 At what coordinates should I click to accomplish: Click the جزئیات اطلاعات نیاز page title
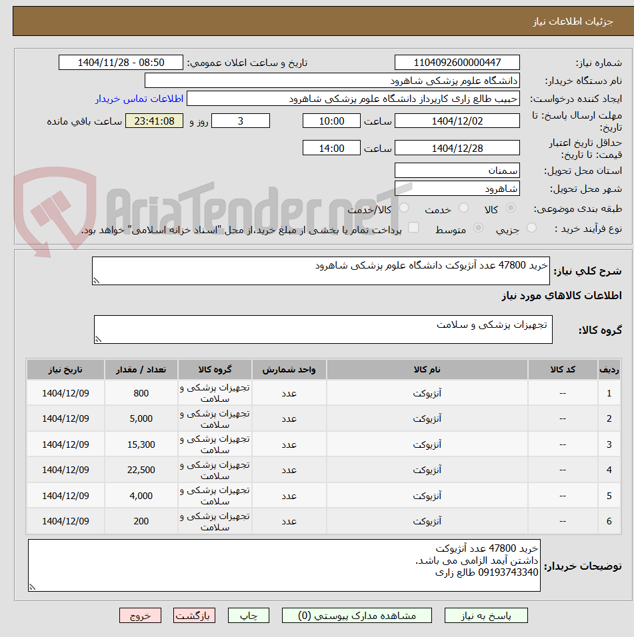click(x=573, y=21)
